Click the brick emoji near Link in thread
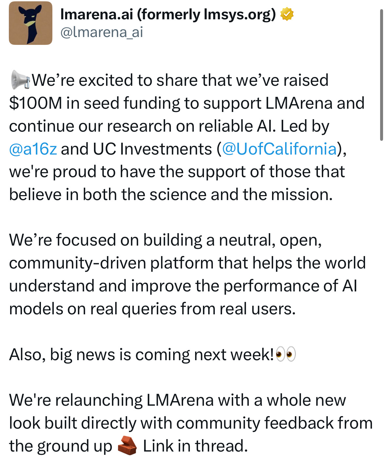The image size is (386, 463). pyautogui.click(x=127, y=446)
